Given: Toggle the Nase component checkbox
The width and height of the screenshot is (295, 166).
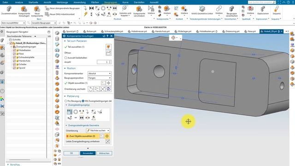Looking at the screenshot, I should click(14, 54).
